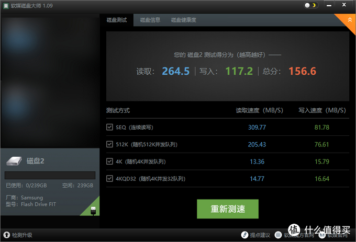This screenshot has height=242, width=356.
Task: Click the 写入速度 (MB/S) column header
Action: tap(322, 110)
